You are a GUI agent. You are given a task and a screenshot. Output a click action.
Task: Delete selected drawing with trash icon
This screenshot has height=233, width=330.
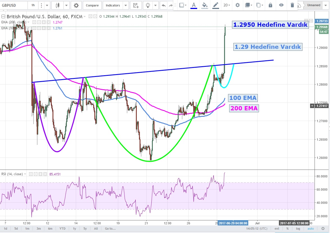(292, 5)
